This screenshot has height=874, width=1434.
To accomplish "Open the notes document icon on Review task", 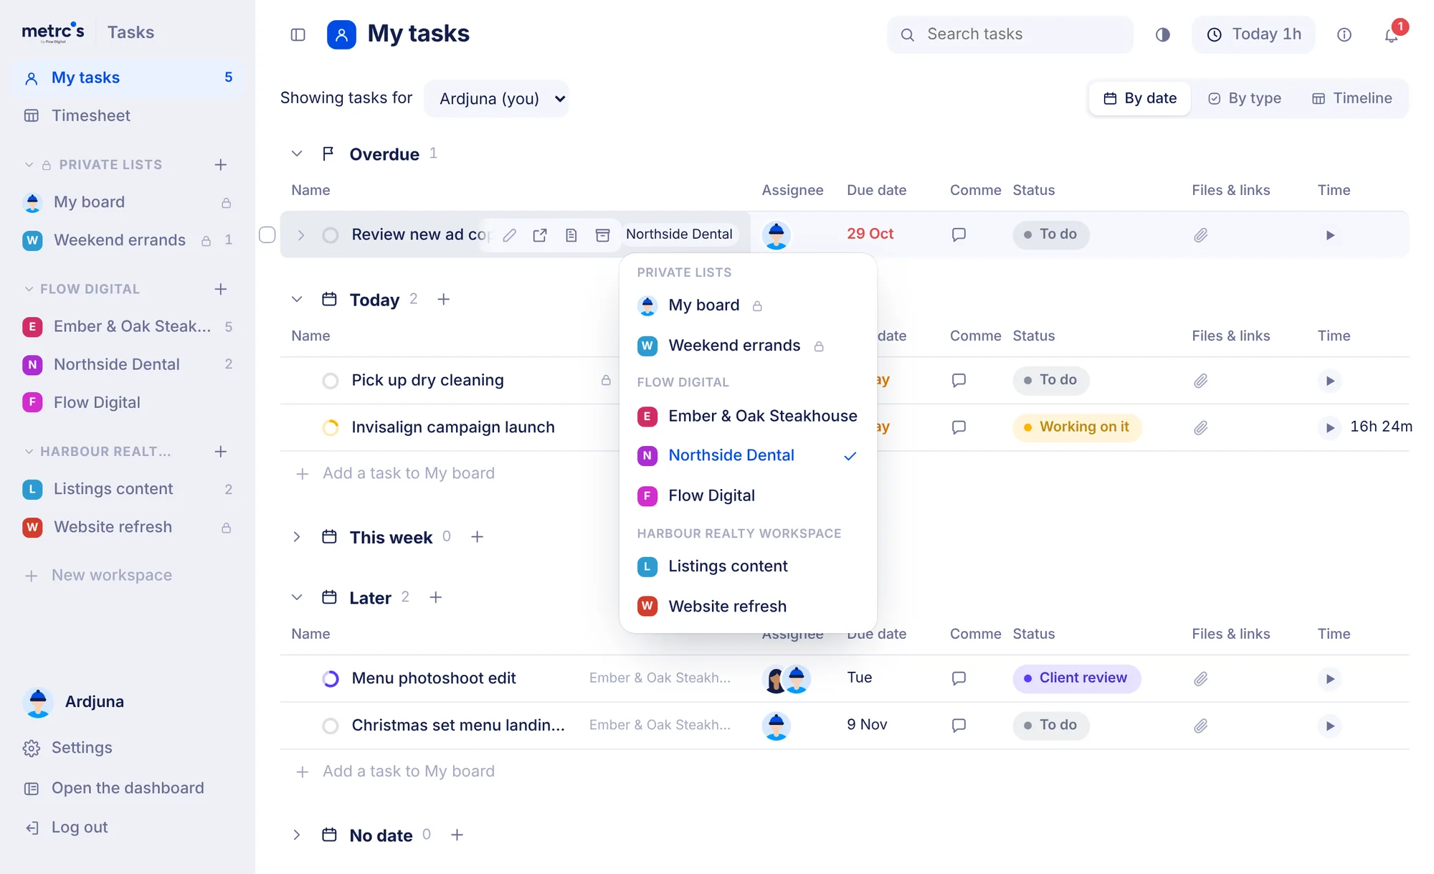I will coord(571,235).
